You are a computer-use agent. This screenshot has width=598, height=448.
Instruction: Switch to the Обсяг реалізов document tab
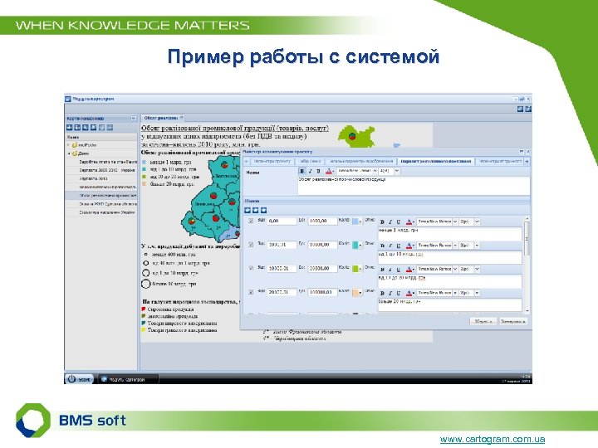click(163, 118)
